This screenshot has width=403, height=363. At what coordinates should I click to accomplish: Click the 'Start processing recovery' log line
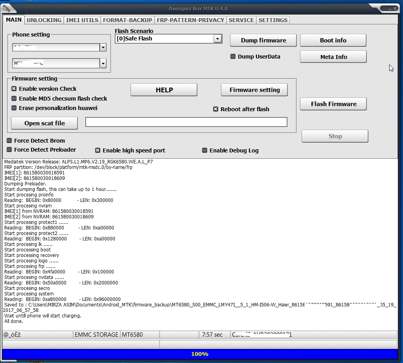[31, 255]
